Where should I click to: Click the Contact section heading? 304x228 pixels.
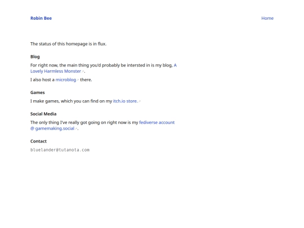[x=38, y=141]
